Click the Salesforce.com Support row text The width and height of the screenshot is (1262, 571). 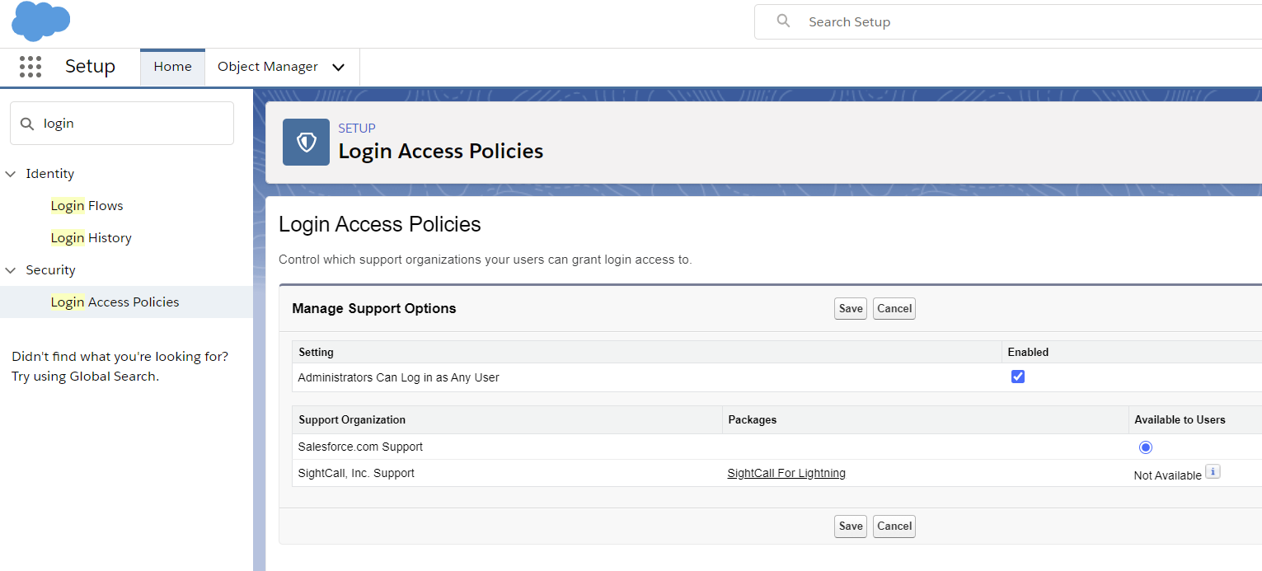pyautogui.click(x=360, y=447)
